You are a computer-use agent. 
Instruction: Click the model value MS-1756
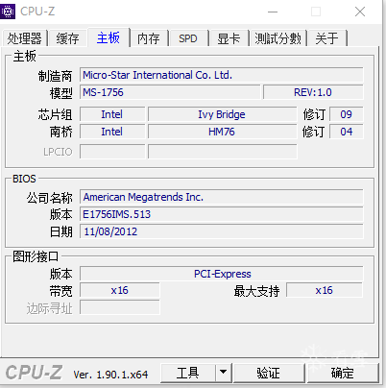pyautogui.click(x=170, y=92)
